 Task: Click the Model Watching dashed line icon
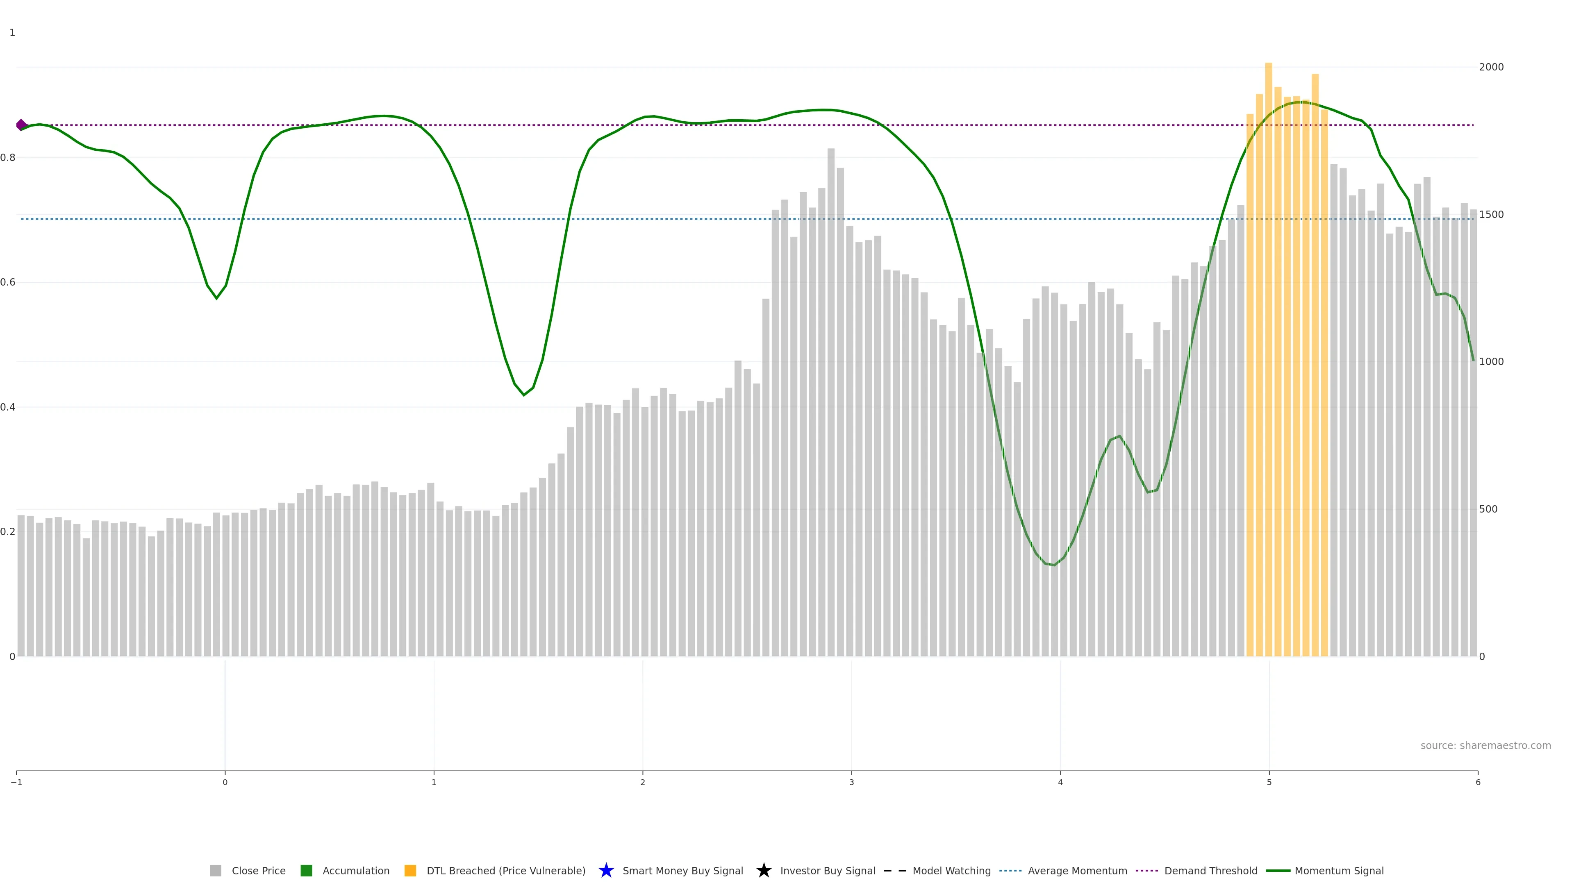[x=894, y=870]
